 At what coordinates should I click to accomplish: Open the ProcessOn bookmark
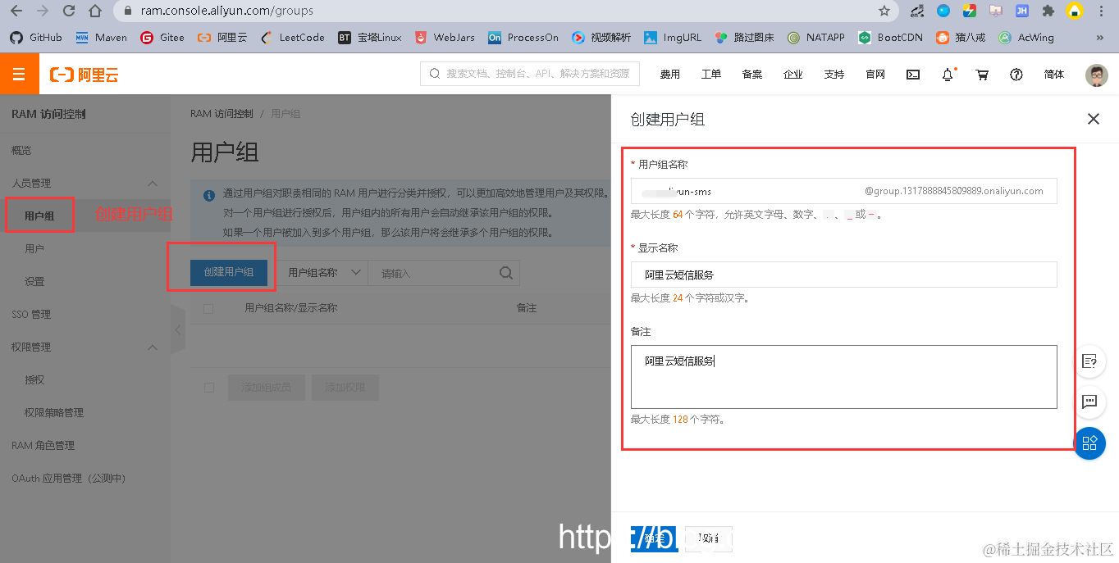click(x=523, y=38)
